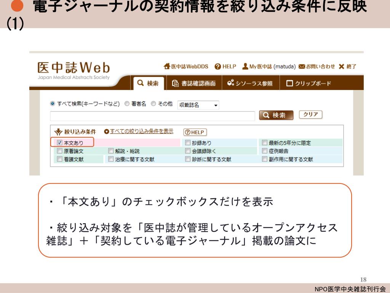The height and width of the screenshot is (293, 390).
Task: Click the person icon beside My医中誌
Action: (245, 66)
